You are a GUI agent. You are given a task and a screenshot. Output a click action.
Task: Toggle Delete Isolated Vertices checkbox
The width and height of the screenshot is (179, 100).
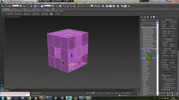point(162,79)
